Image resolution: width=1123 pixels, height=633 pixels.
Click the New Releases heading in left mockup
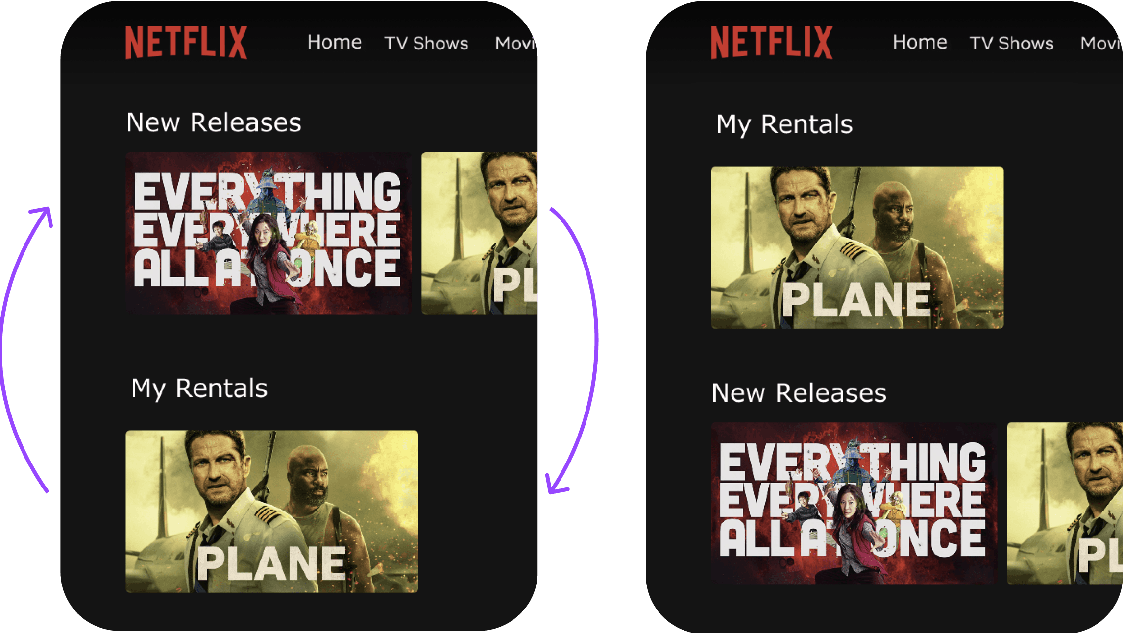pos(214,122)
